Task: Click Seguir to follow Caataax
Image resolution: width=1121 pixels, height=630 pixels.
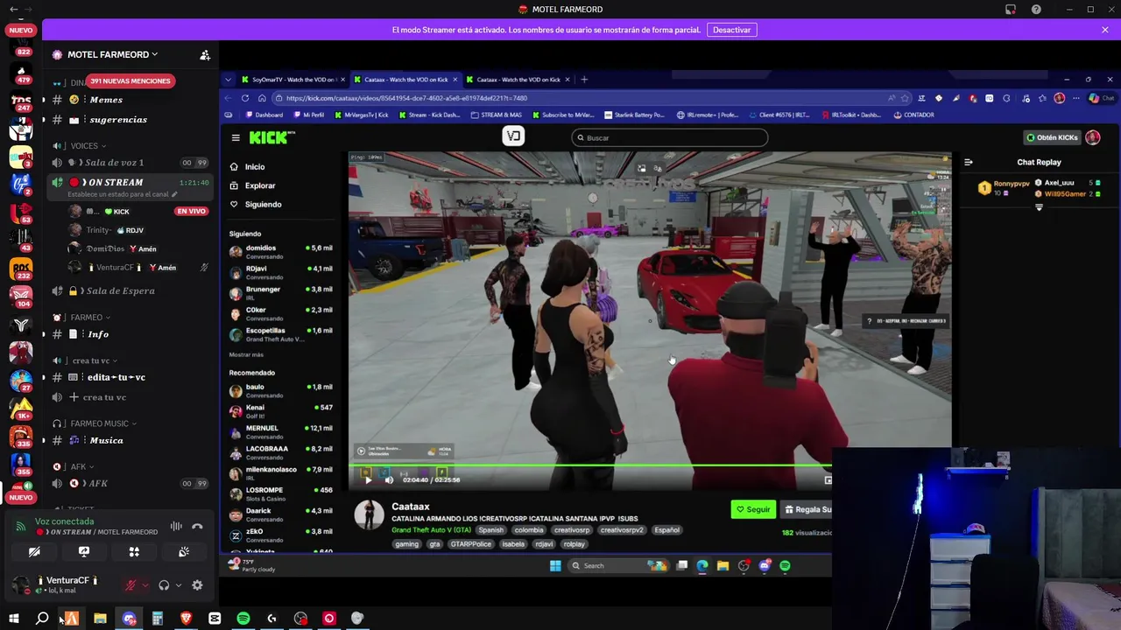Action: [x=753, y=509]
